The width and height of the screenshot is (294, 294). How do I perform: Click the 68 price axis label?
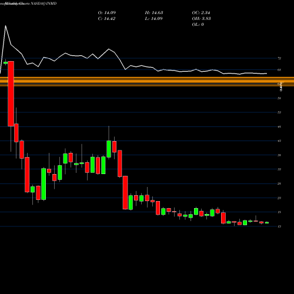tap(279, 70)
